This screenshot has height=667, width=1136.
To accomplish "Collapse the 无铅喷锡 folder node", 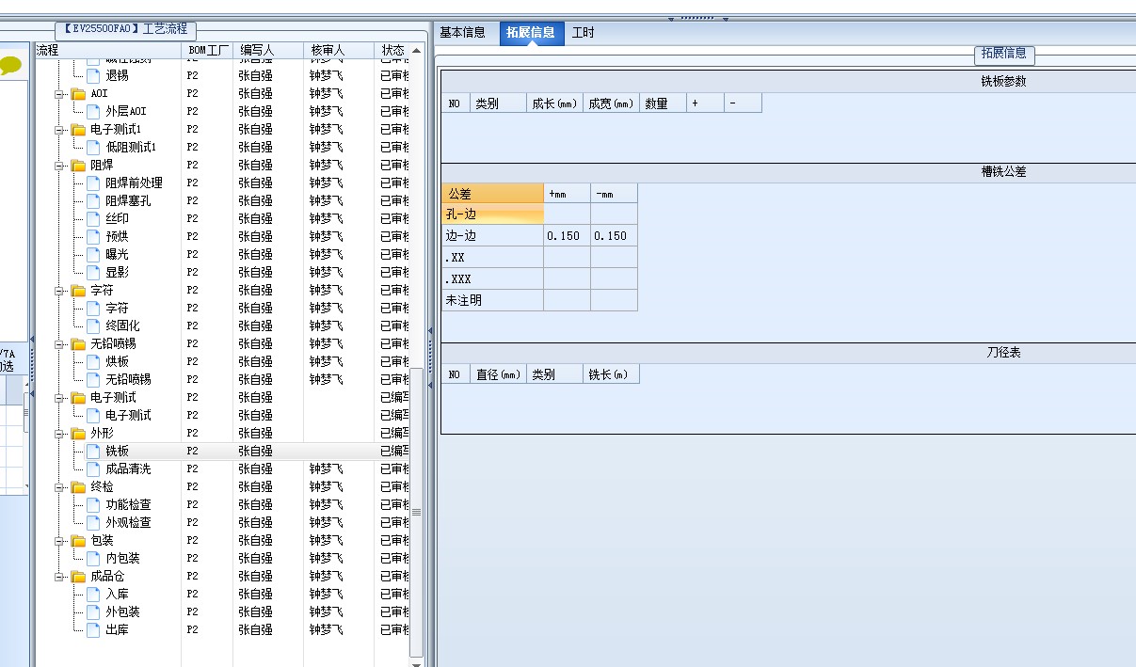I will tap(60, 343).
